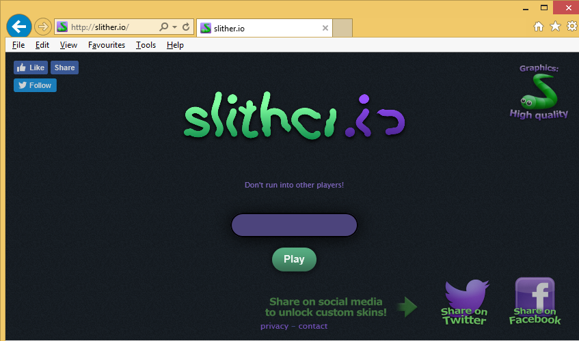Click the Twitter Follow button

pos(35,85)
